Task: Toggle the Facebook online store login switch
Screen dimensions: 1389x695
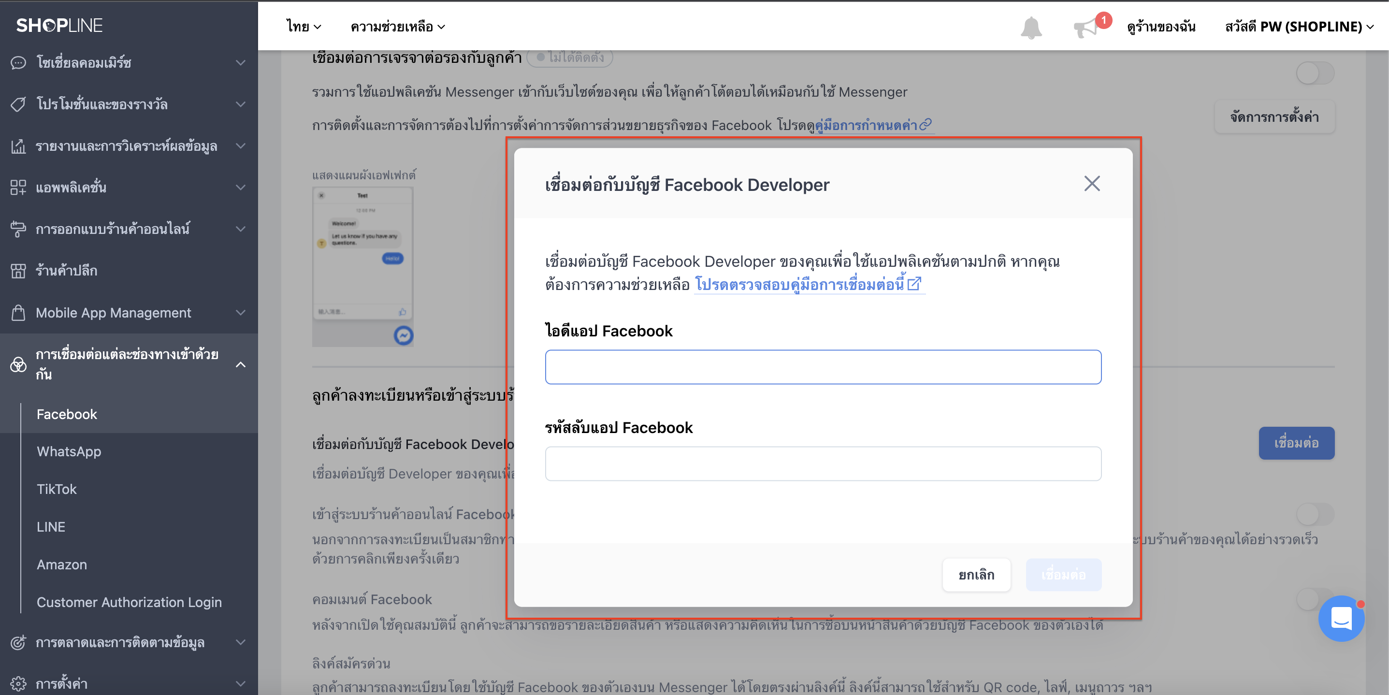Action: point(1315,514)
